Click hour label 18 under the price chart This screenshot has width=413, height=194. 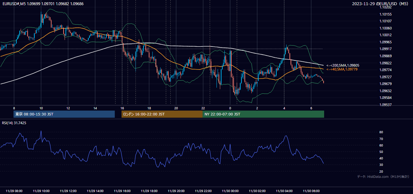(149, 108)
